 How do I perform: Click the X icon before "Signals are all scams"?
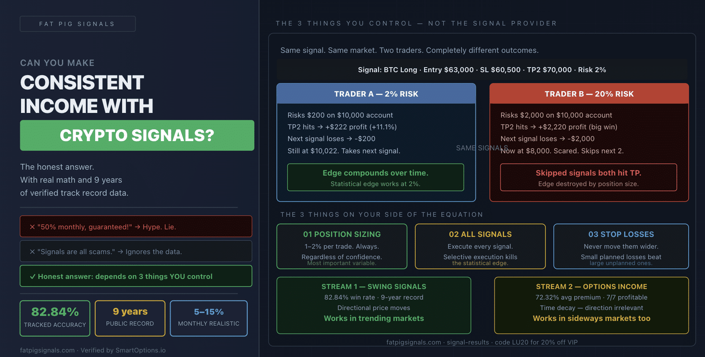[x=32, y=251]
